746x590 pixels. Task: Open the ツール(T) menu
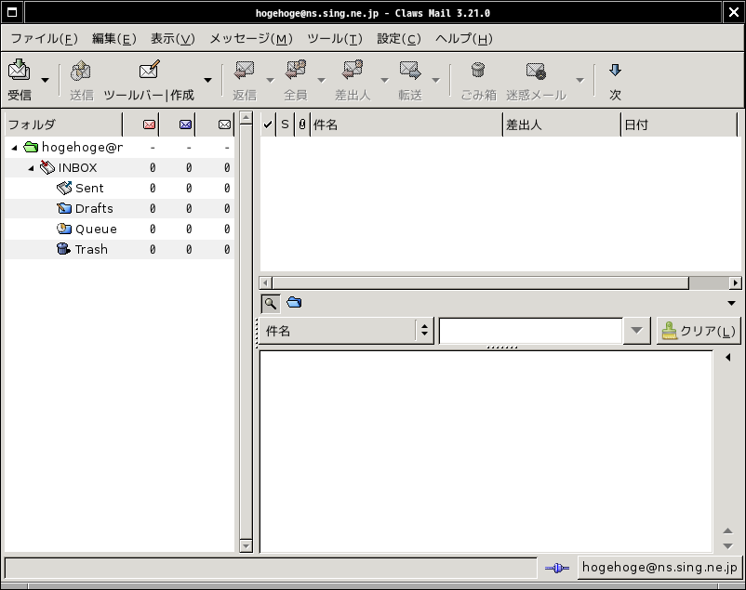point(334,38)
